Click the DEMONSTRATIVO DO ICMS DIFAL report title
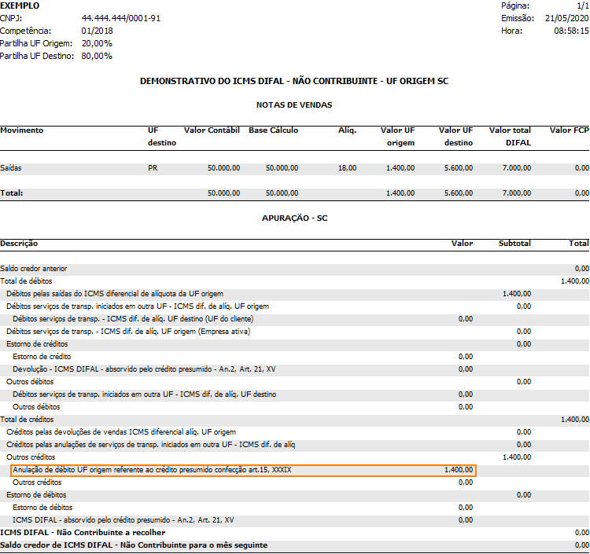 click(x=294, y=81)
